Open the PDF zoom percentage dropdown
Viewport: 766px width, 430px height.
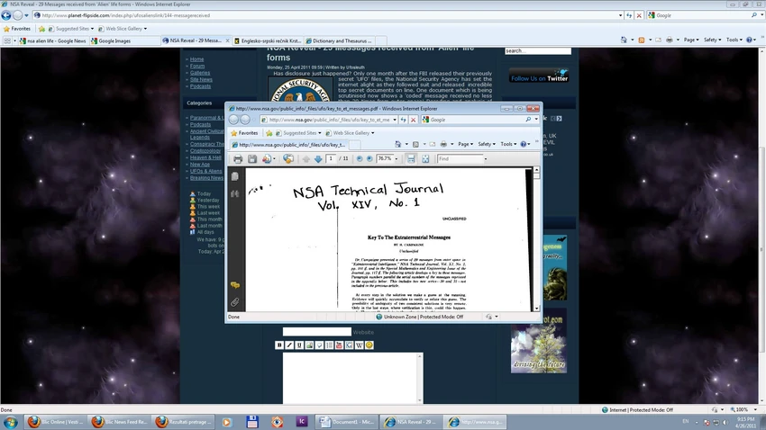(x=397, y=159)
